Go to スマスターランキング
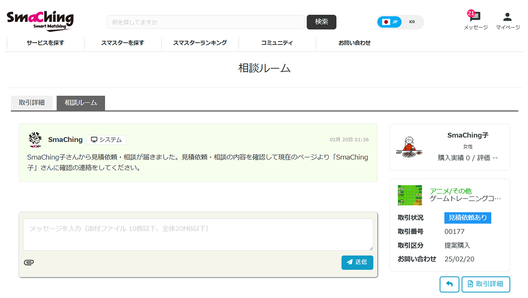This screenshot has width=528, height=298. click(x=200, y=43)
